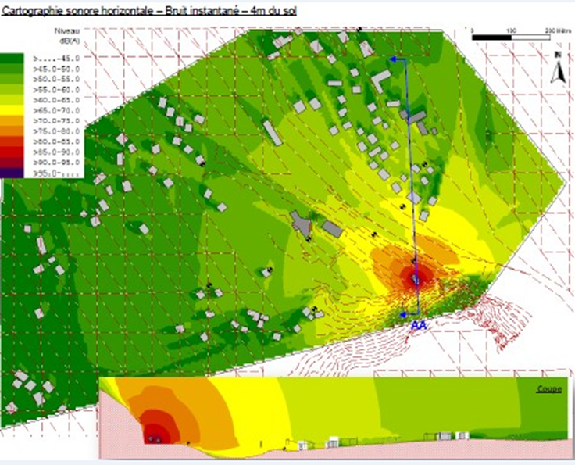The width and height of the screenshot is (575, 465).
Task: Click the '>....-45.0' legend label
Action: [56, 59]
